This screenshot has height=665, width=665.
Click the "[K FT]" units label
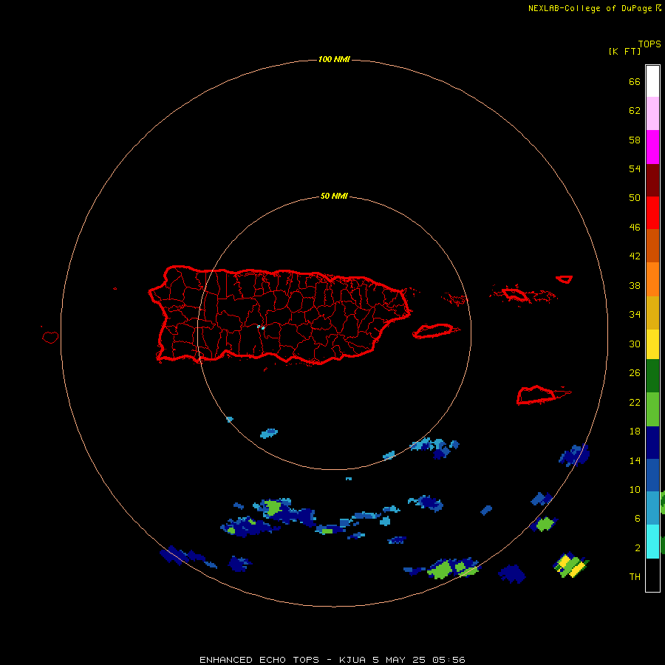coord(624,51)
